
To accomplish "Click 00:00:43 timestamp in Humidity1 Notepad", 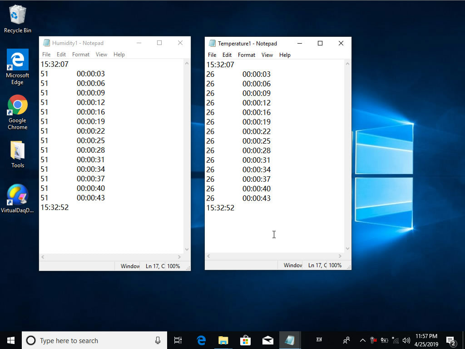I will [x=91, y=198].
